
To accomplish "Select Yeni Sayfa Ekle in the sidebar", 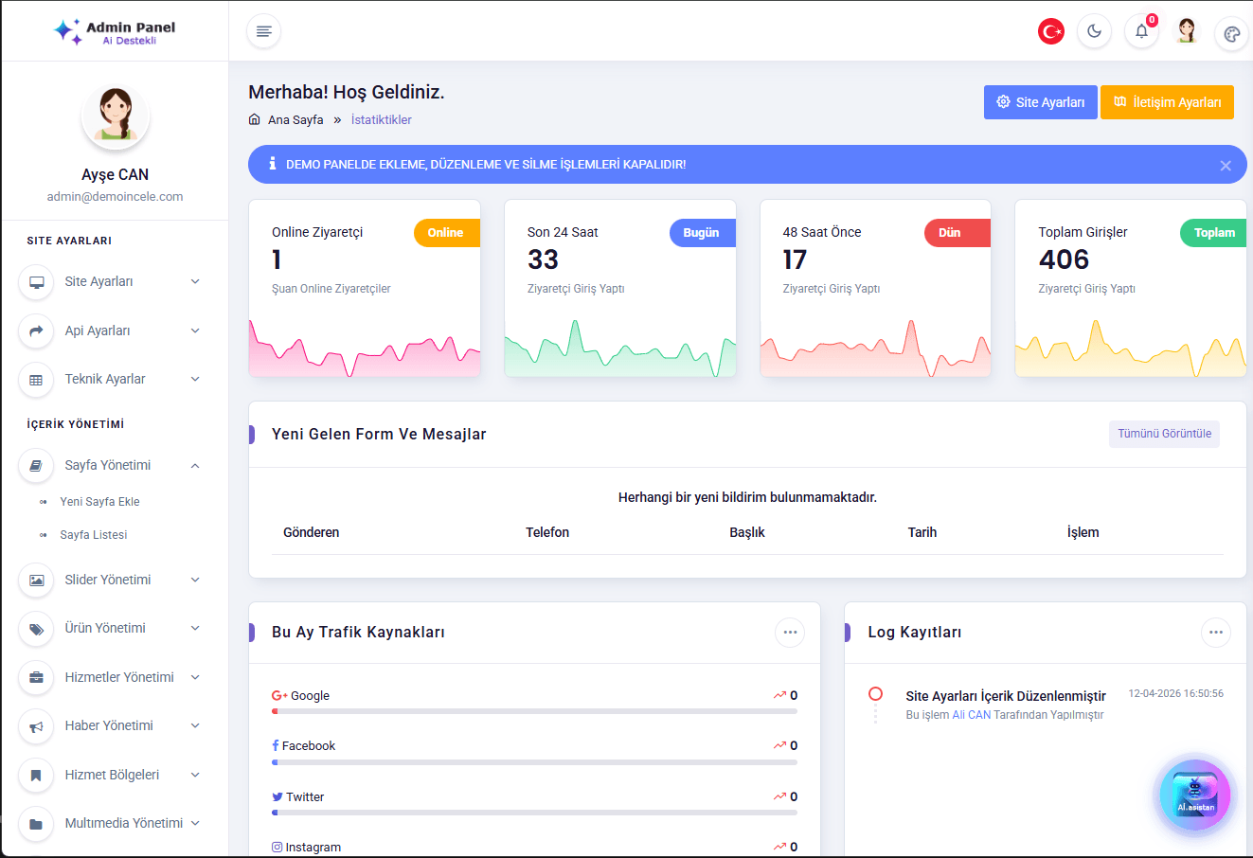I will click(100, 501).
